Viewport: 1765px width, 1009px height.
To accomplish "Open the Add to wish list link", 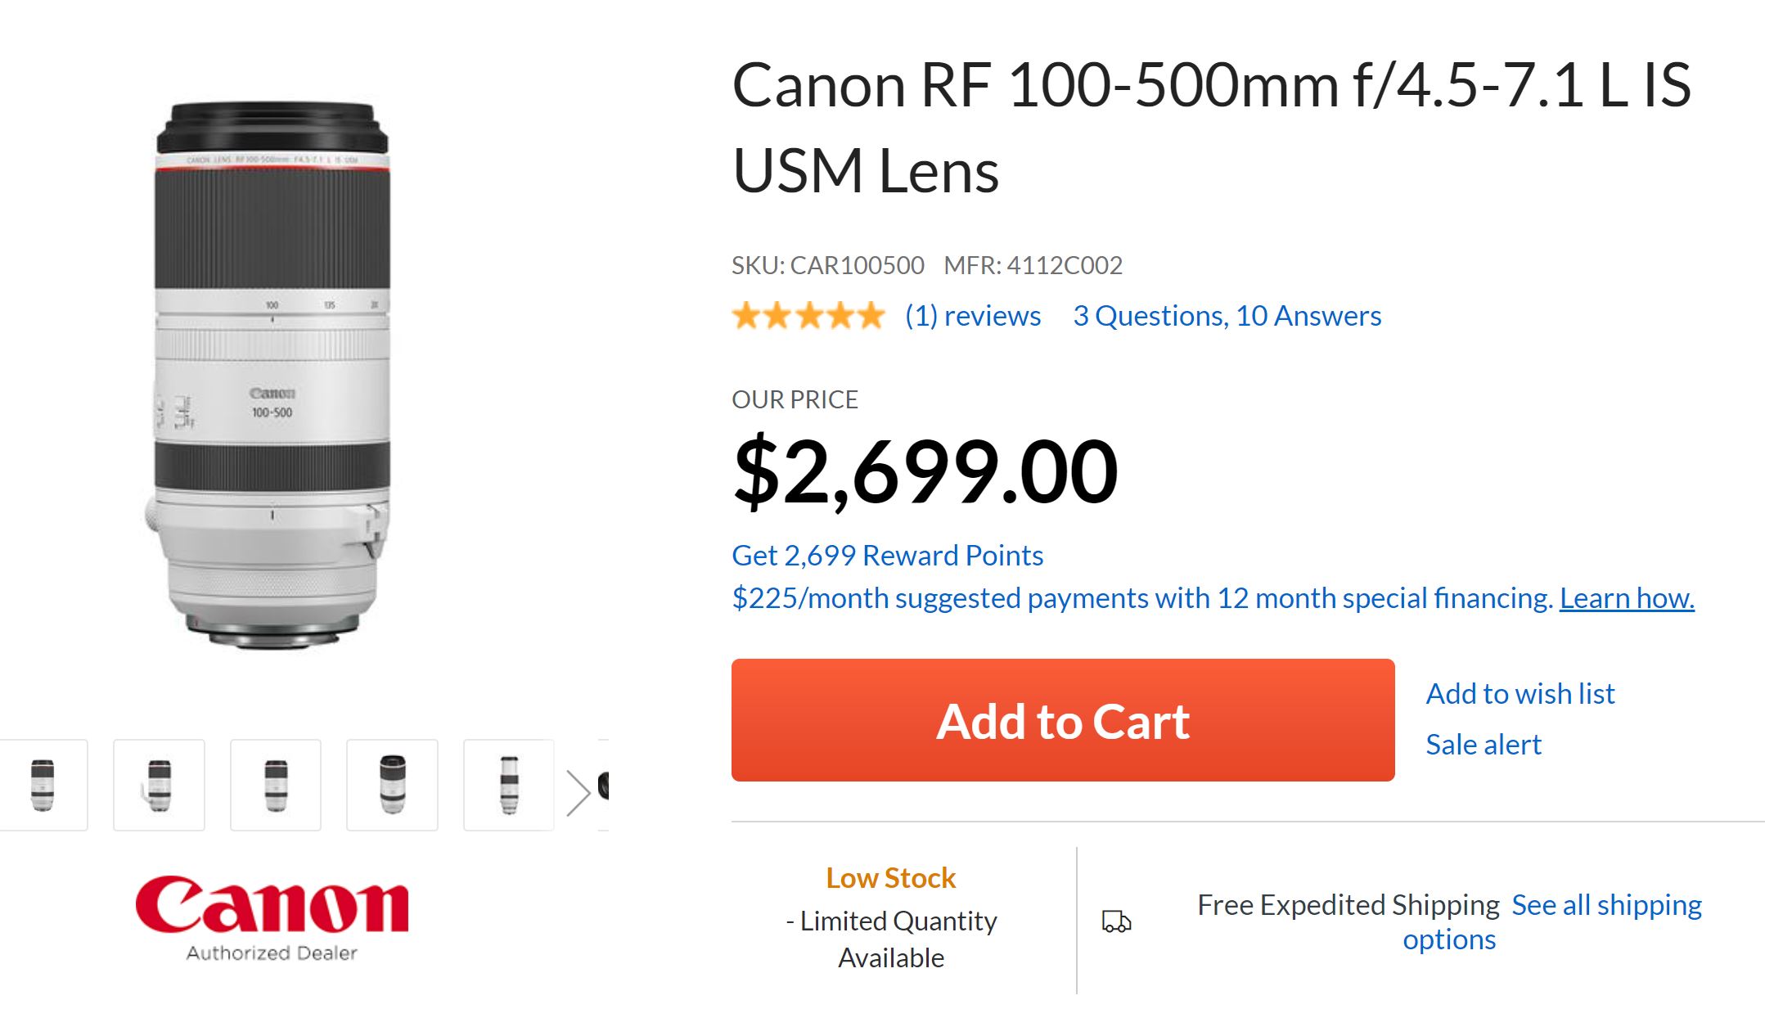I will pyautogui.click(x=1520, y=694).
